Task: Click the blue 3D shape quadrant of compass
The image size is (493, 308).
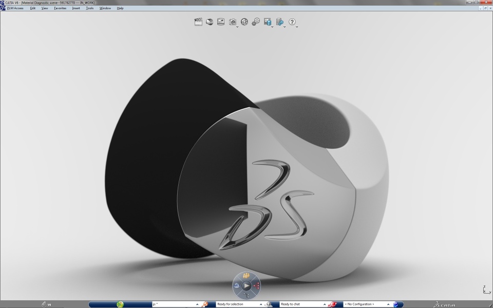Action: 237,286
